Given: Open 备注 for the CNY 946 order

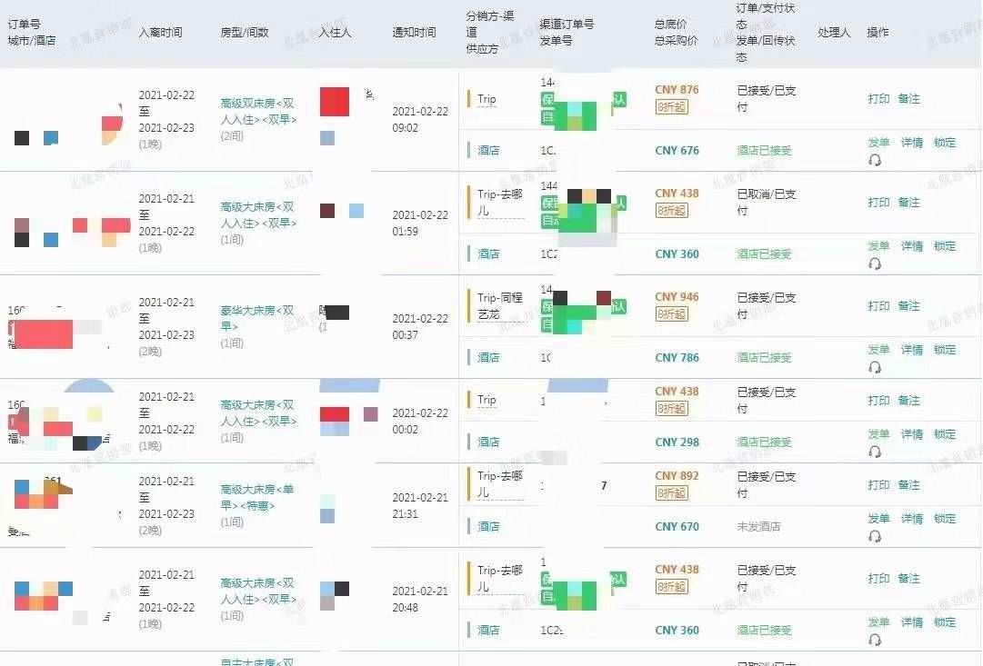Looking at the screenshot, I should click(908, 306).
